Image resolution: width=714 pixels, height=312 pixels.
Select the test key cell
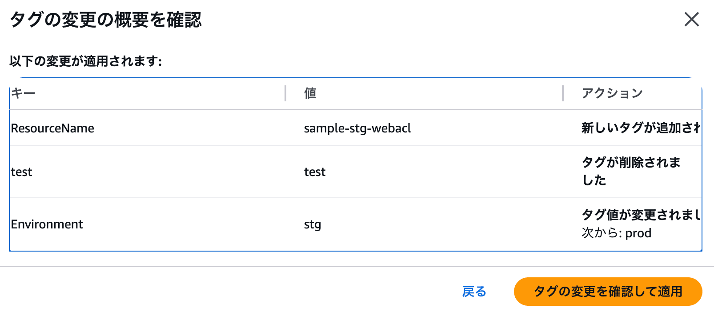tap(21, 172)
